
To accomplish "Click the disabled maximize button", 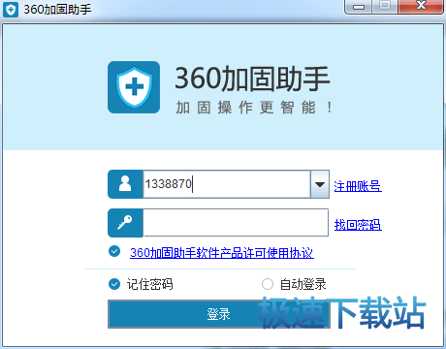I will (385, 7).
